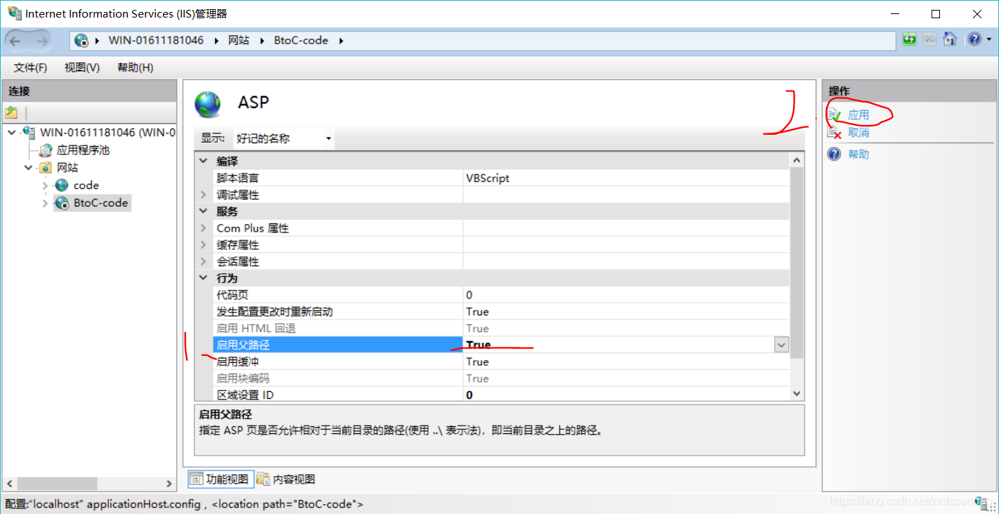
Task: Click the 帮助 blue question icon in Actions
Action: [x=834, y=154]
